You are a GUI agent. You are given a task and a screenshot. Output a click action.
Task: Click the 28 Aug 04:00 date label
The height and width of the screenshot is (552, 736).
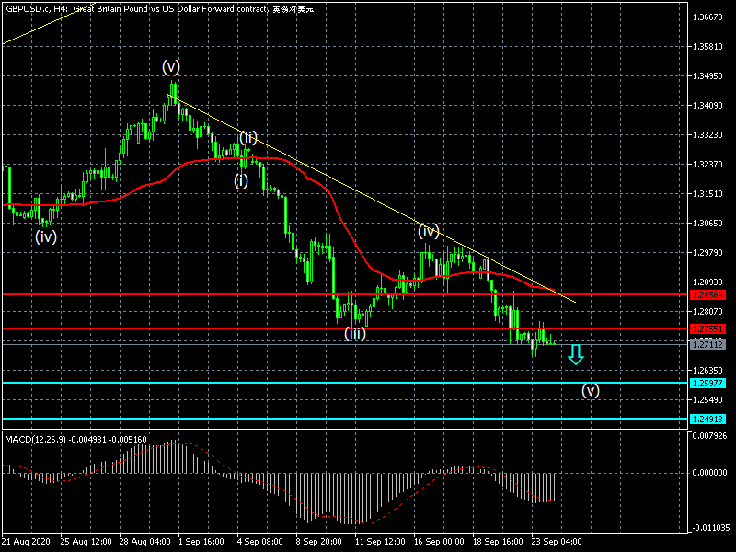point(145,541)
